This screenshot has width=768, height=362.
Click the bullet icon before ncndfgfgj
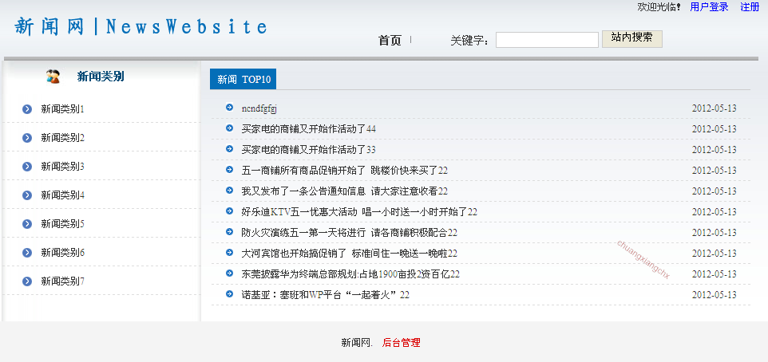(x=229, y=107)
